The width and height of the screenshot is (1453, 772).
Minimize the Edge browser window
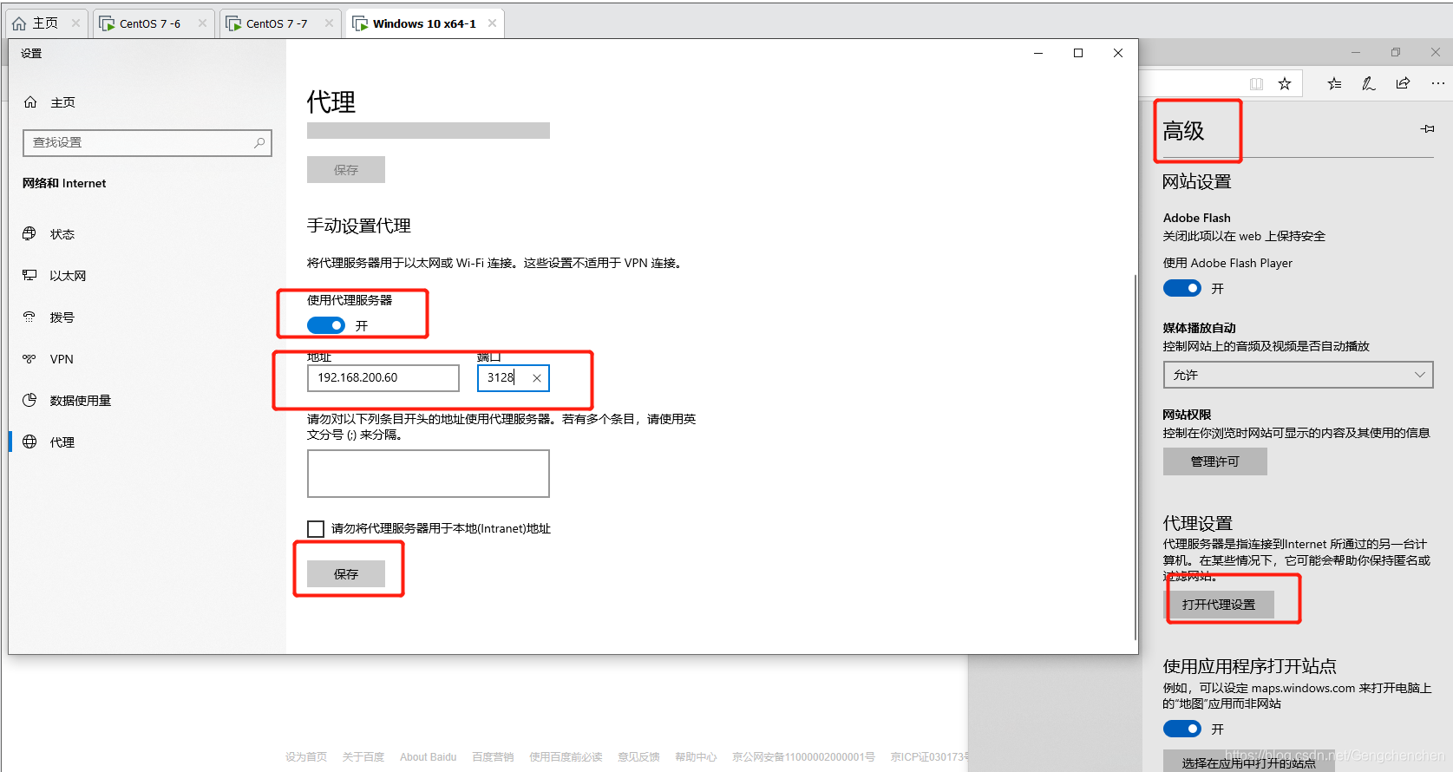(1356, 53)
